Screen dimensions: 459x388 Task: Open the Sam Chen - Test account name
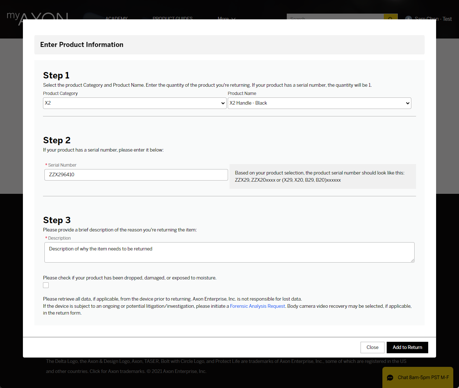(x=433, y=19)
